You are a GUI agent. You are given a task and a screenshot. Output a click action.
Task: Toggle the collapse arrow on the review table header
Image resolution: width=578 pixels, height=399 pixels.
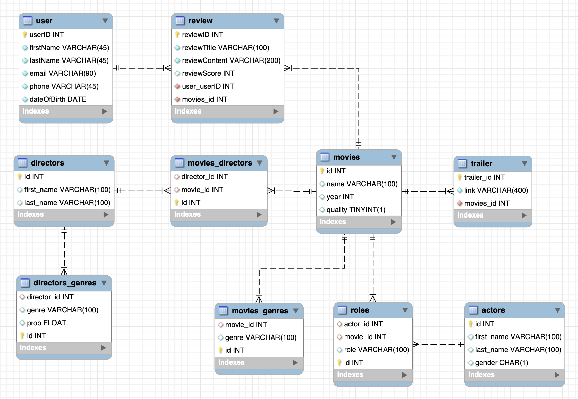(277, 21)
